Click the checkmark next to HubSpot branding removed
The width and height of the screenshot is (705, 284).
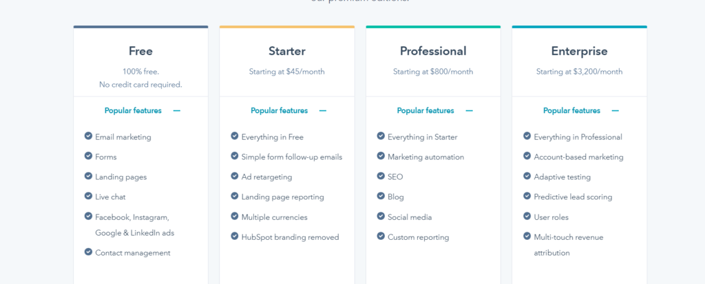[235, 236]
